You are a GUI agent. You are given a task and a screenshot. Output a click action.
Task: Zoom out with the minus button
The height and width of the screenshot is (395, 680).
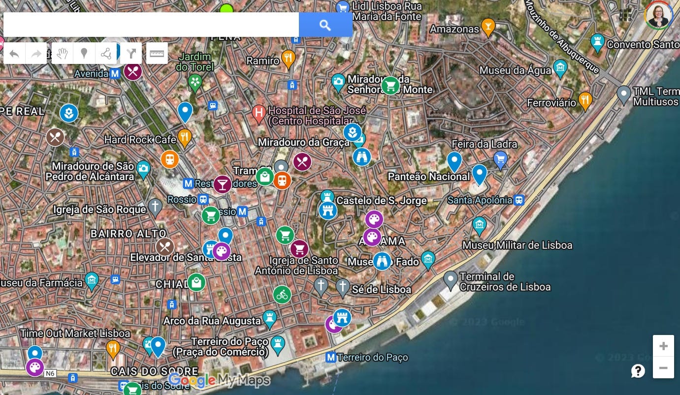(x=663, y=367)
